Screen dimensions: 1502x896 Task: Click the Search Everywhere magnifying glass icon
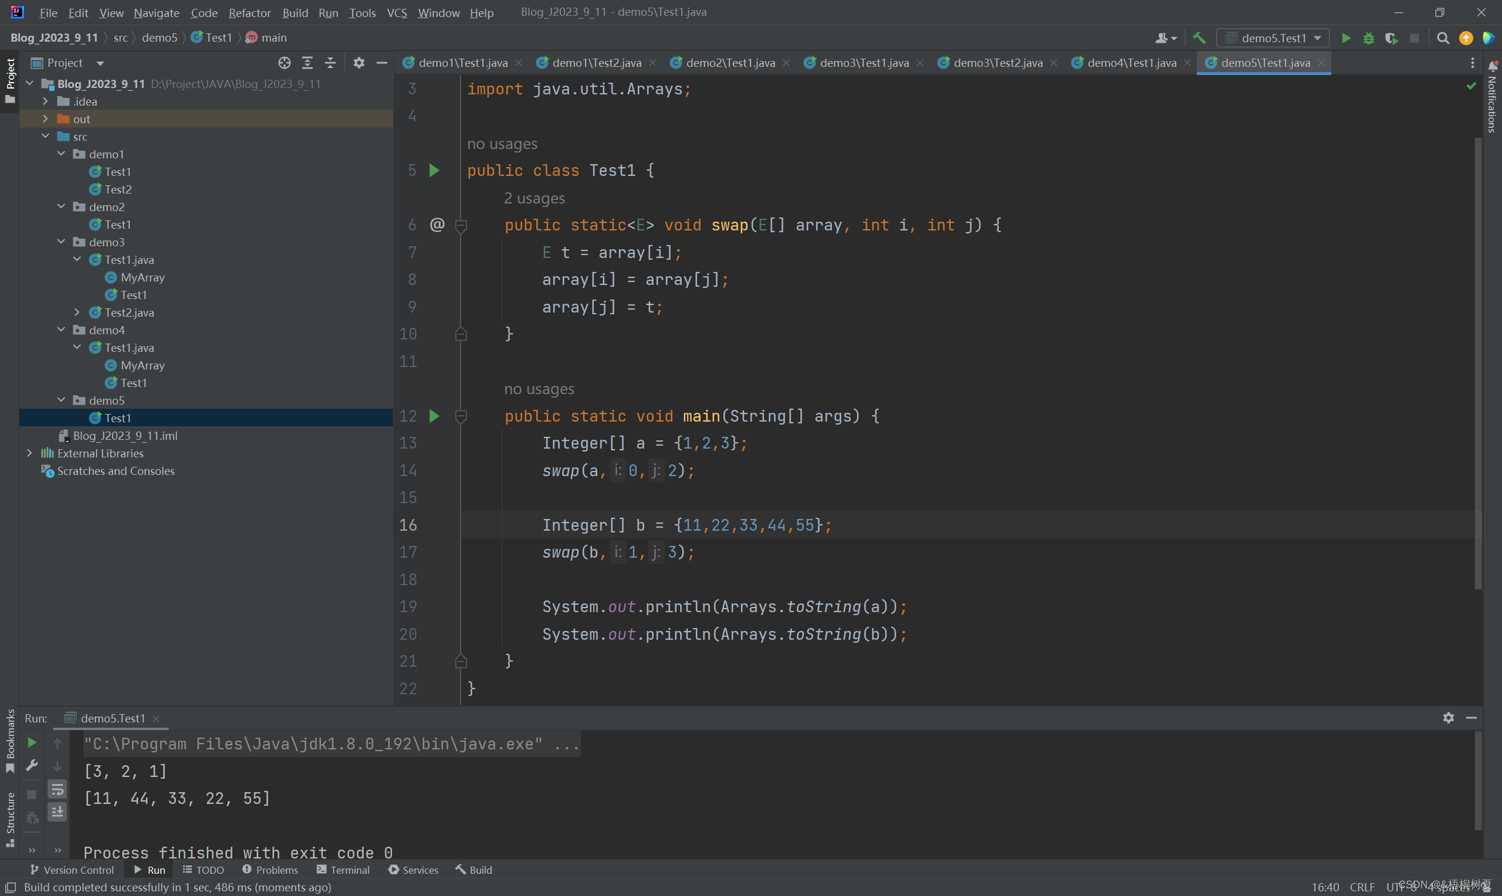(x=1442, y=38)
